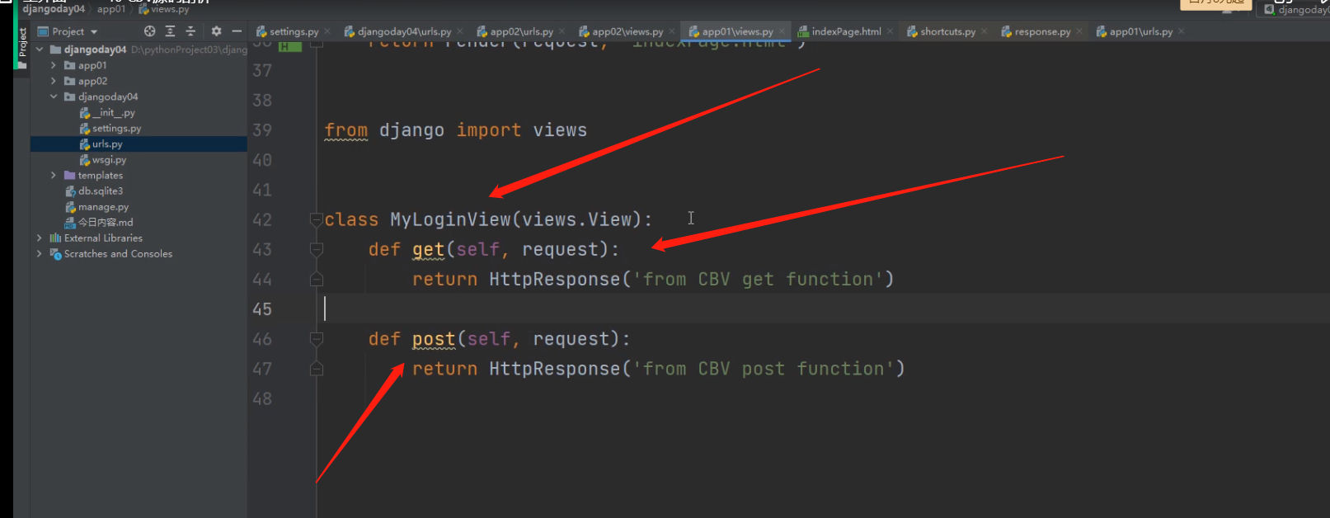
Task: Click the Collapse All icon in Project panel
Action: coord(190,31)
